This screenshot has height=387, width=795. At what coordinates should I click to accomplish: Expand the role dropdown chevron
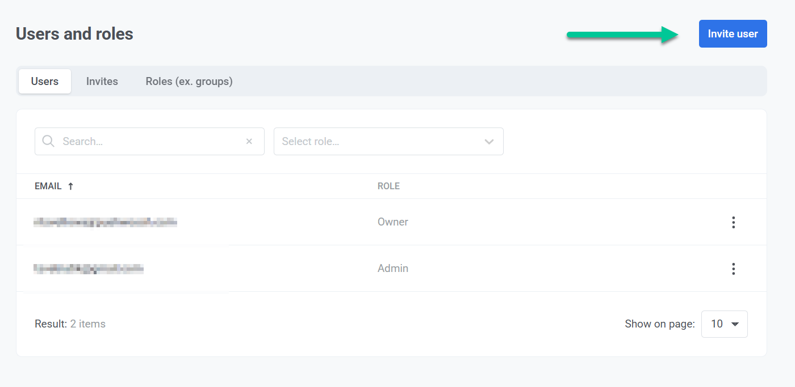(489, 142)
